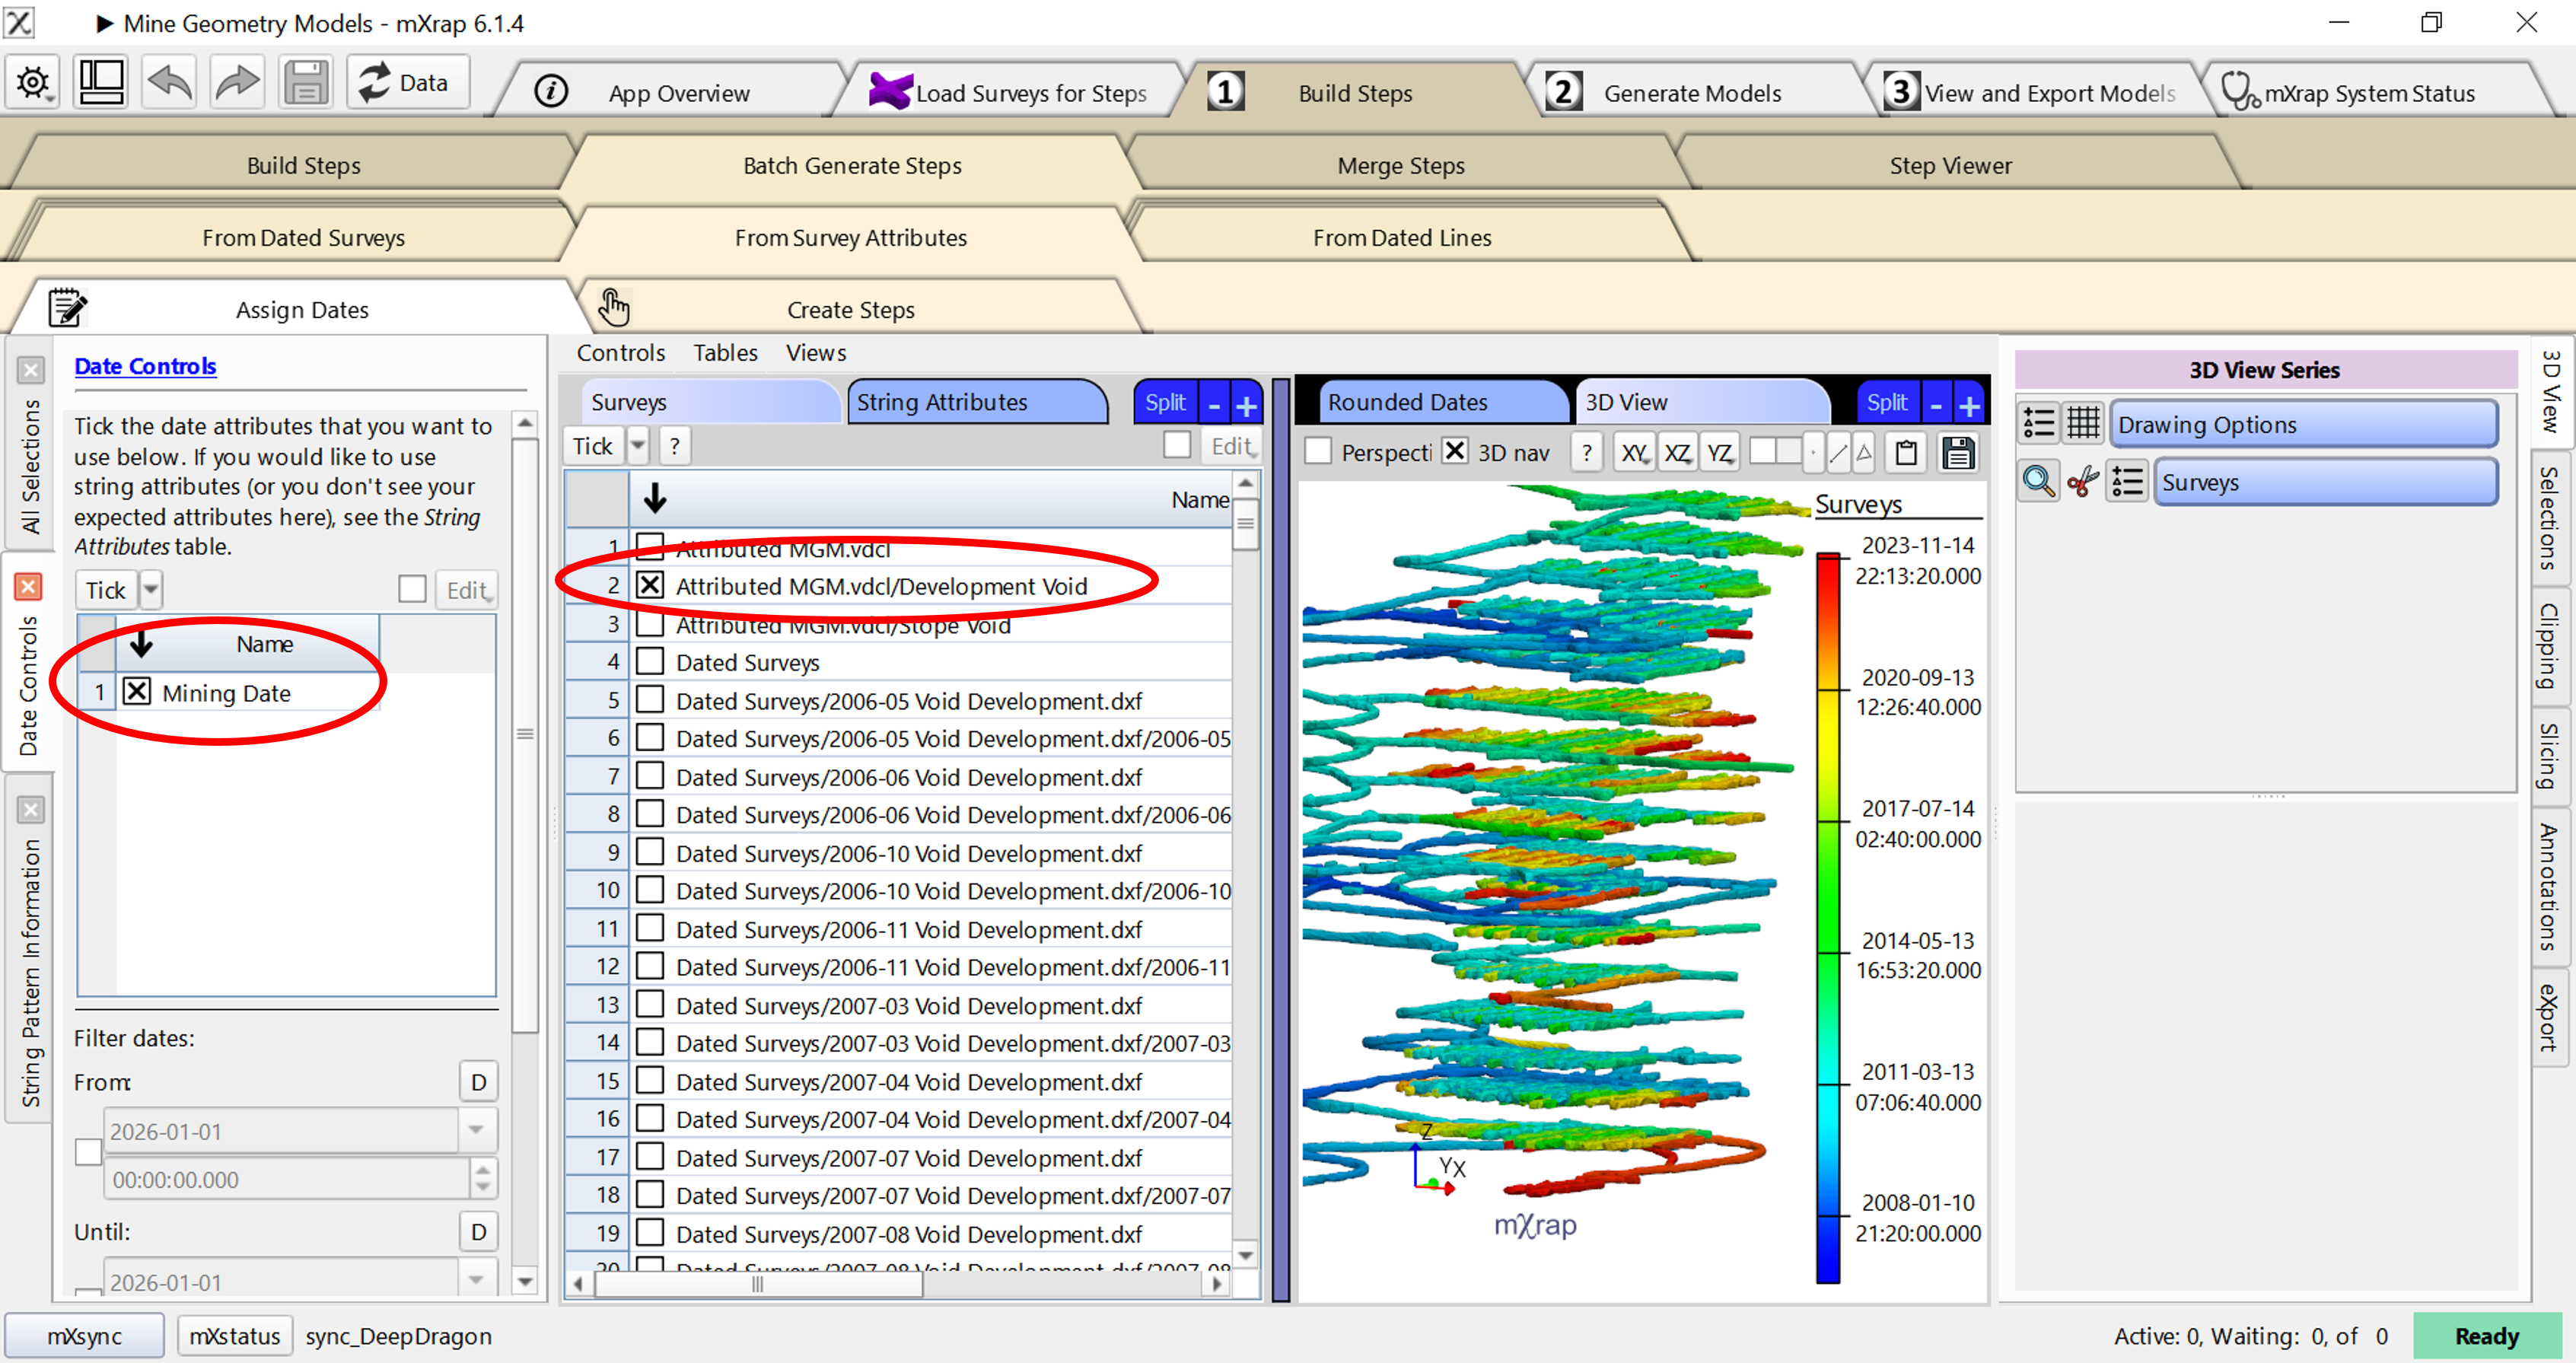Zoom to Surveys with the magnifier icon
Viewport: 2576px width, 1363px height.
(2038, 482)
